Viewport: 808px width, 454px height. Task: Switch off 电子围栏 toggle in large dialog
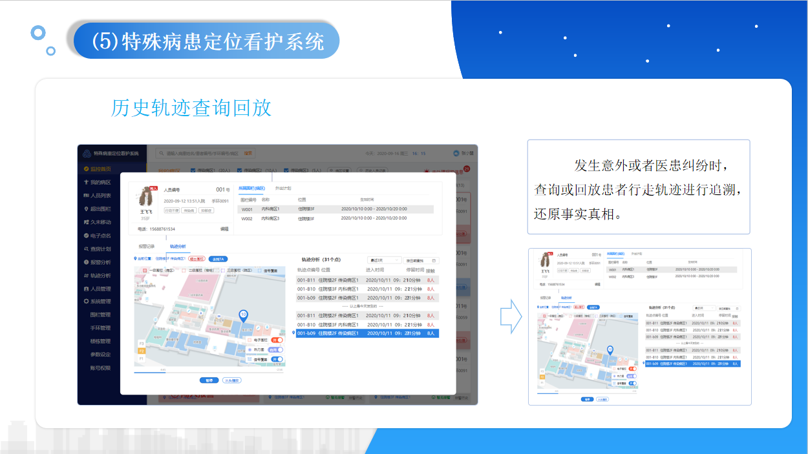(277, 340)
